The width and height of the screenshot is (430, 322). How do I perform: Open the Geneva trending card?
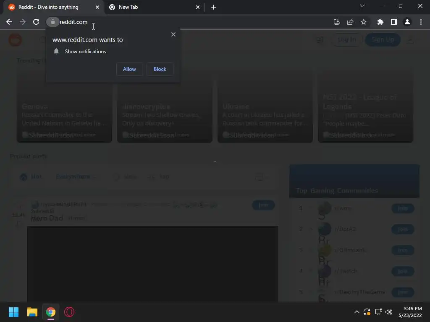tap(64, 105)
